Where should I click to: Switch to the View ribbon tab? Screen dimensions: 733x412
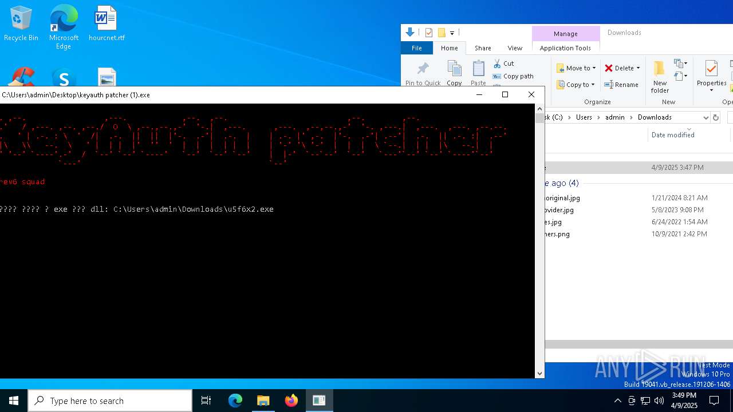pos(515,48)
